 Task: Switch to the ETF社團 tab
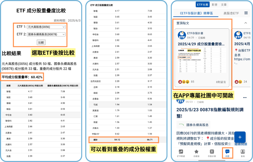[x=202, y=5]
